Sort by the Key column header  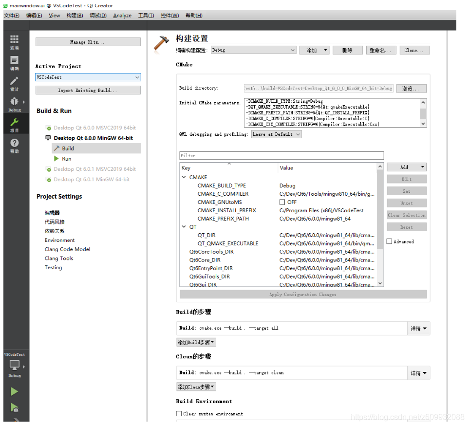click(x=229, y=167)
